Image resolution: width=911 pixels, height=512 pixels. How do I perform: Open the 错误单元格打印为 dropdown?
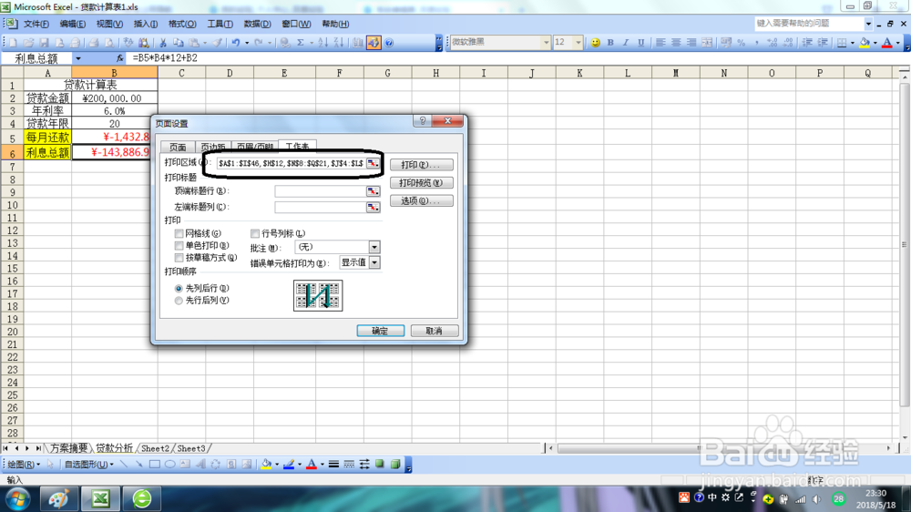pyautogui.click(x=374, y=262)
